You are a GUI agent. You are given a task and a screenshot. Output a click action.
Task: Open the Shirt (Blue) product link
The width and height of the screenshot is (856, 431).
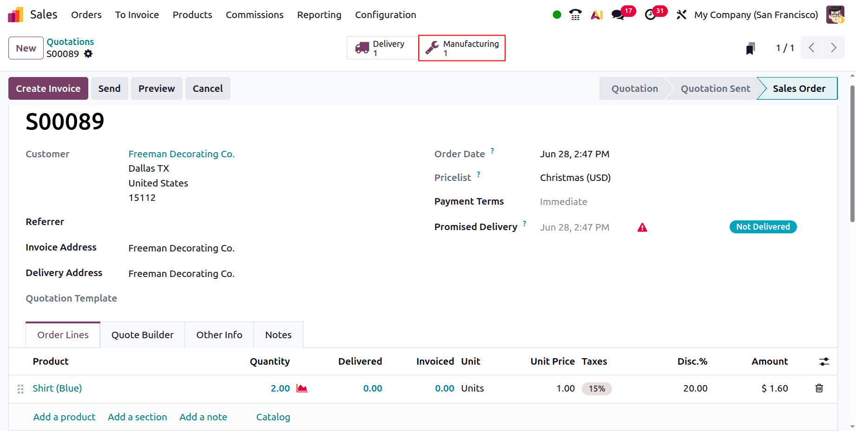(x=57, y=388)
